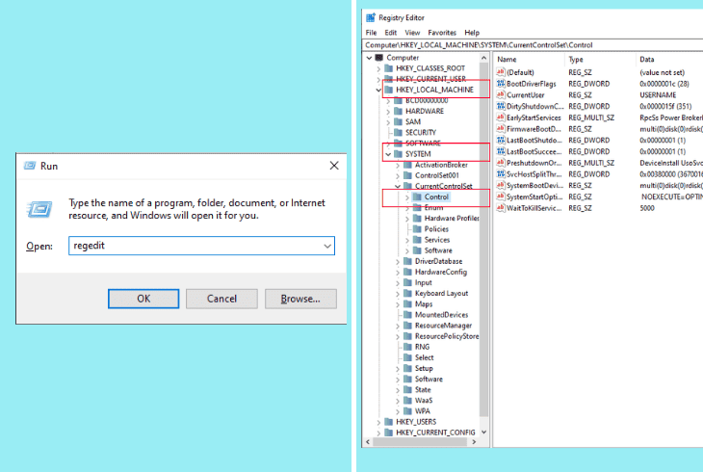Collapse the CurrentControlSet node
Image resolution: width=703 pixels, height=472 pixels.
(398, 186)
